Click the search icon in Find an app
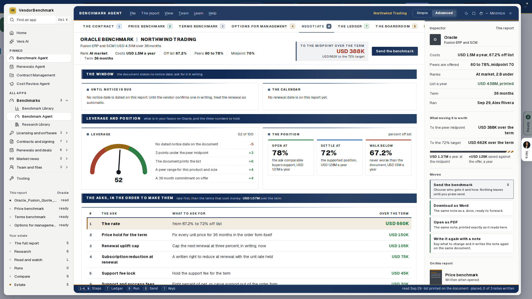The width and height of the screenshot is (532, 299). pyautogui.click(x=12, y=20)
